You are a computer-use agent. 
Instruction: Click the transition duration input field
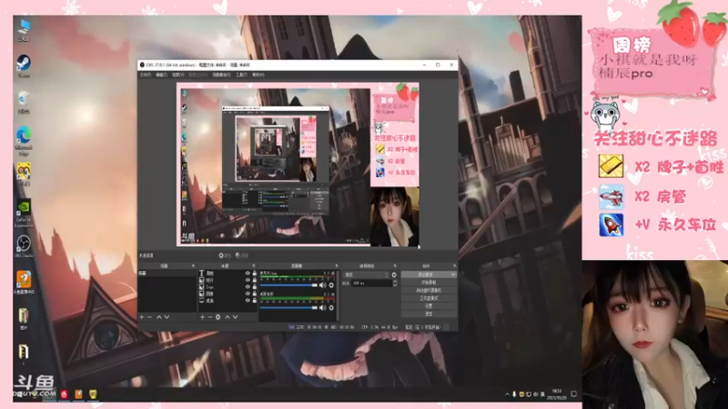(x=372, y=284)
